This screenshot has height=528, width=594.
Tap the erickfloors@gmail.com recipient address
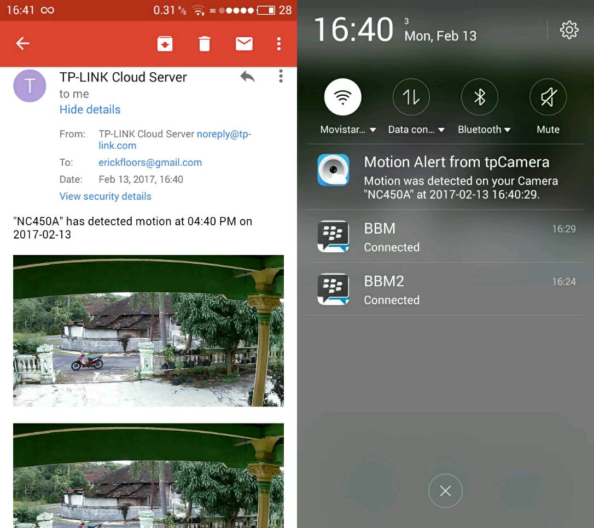coord(150,163)
